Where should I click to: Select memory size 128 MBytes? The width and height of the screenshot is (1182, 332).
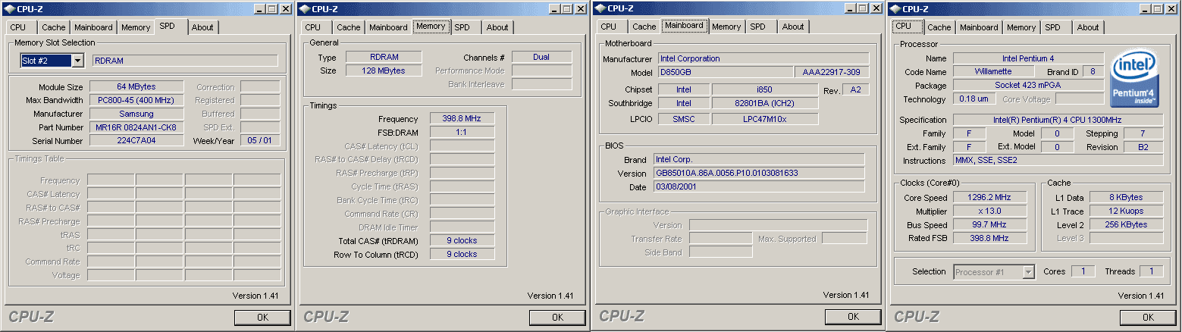pos(384,70)
